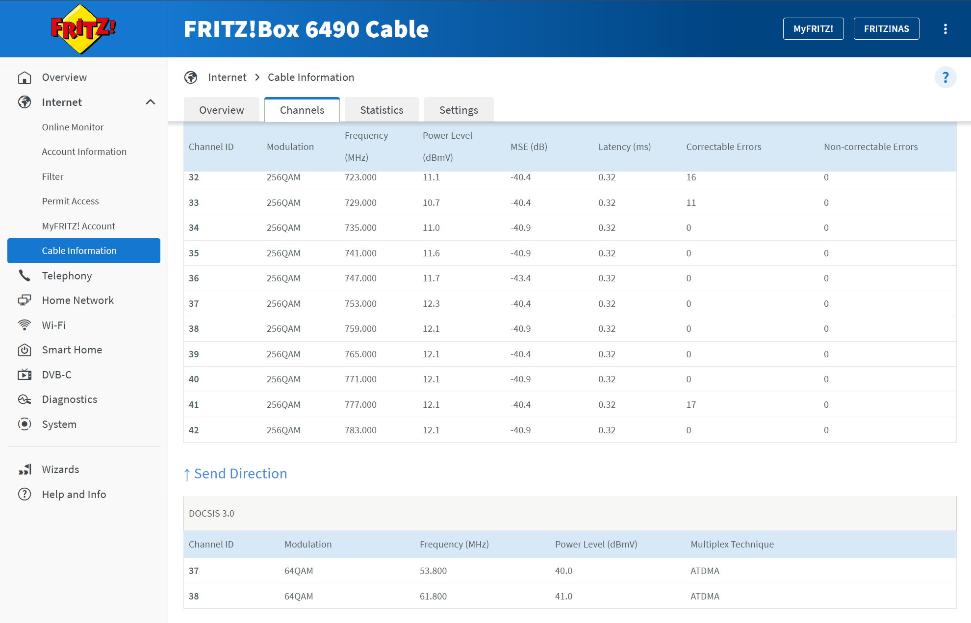
Task: Click the Overview house icon
Action: [25, 77]
